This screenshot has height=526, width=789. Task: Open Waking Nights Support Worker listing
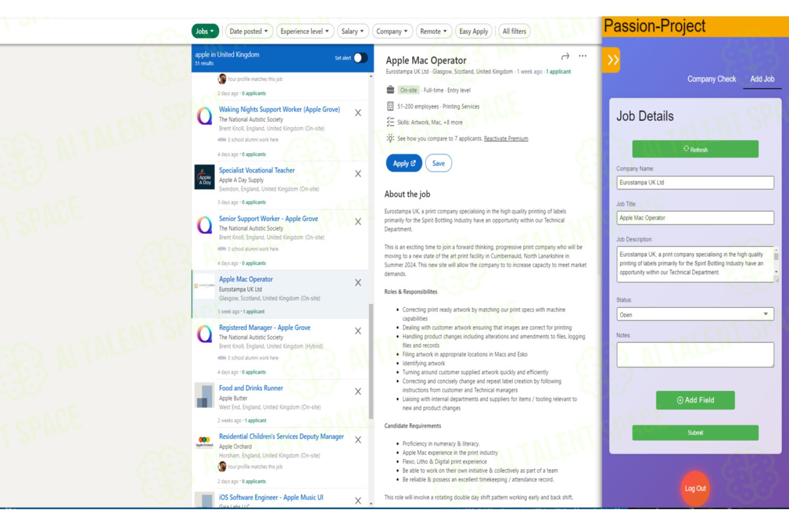tap(279, 109)
